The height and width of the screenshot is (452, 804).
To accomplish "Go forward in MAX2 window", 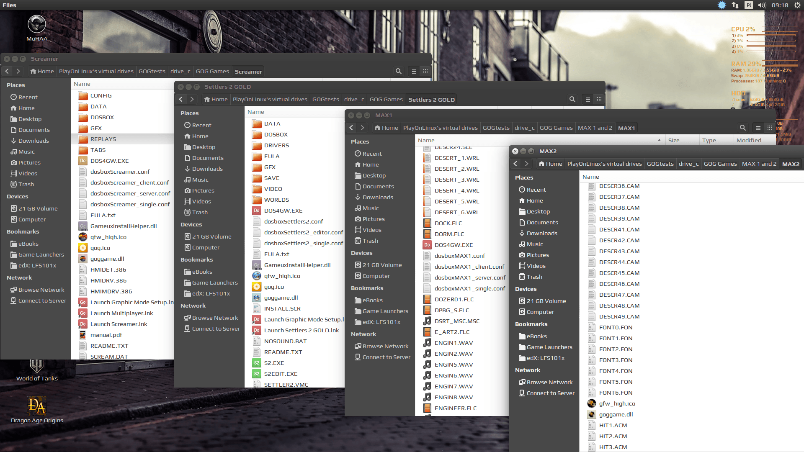I will (527, 164).
